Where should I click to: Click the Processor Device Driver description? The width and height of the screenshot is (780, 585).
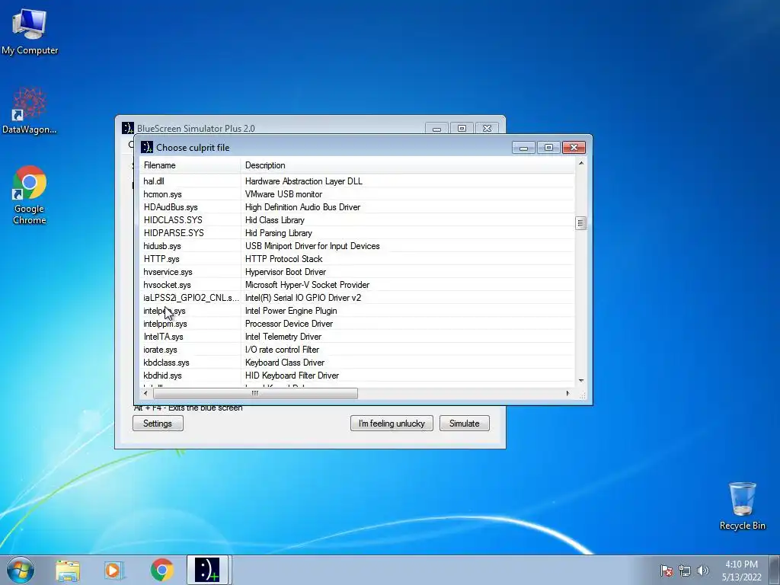click(289, 323)
